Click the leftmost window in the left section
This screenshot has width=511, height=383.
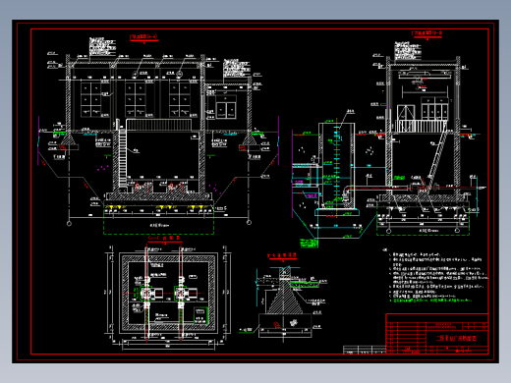coord(91,100)
